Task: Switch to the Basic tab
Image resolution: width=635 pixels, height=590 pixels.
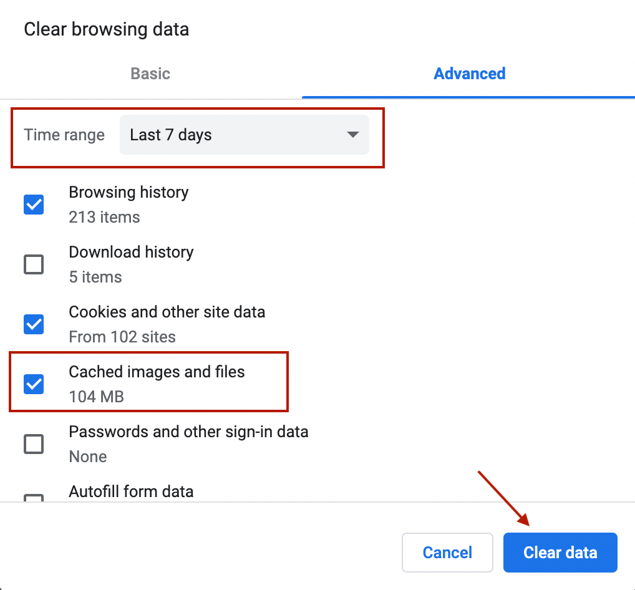Action: [150, 74]
